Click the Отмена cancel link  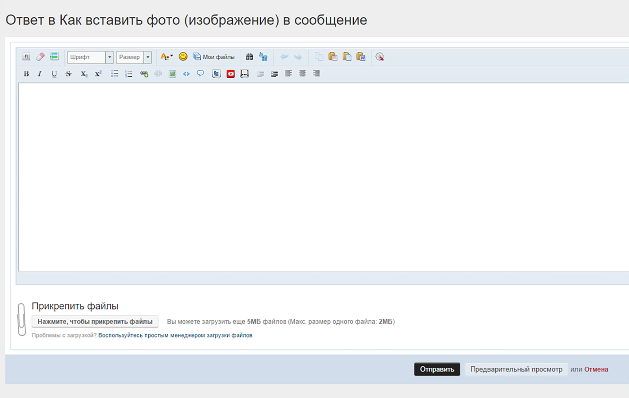[x=596, y=369]
